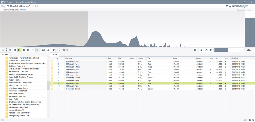Click the visualization mode waveform icon
Screen dimensions: 255x122
250,50
